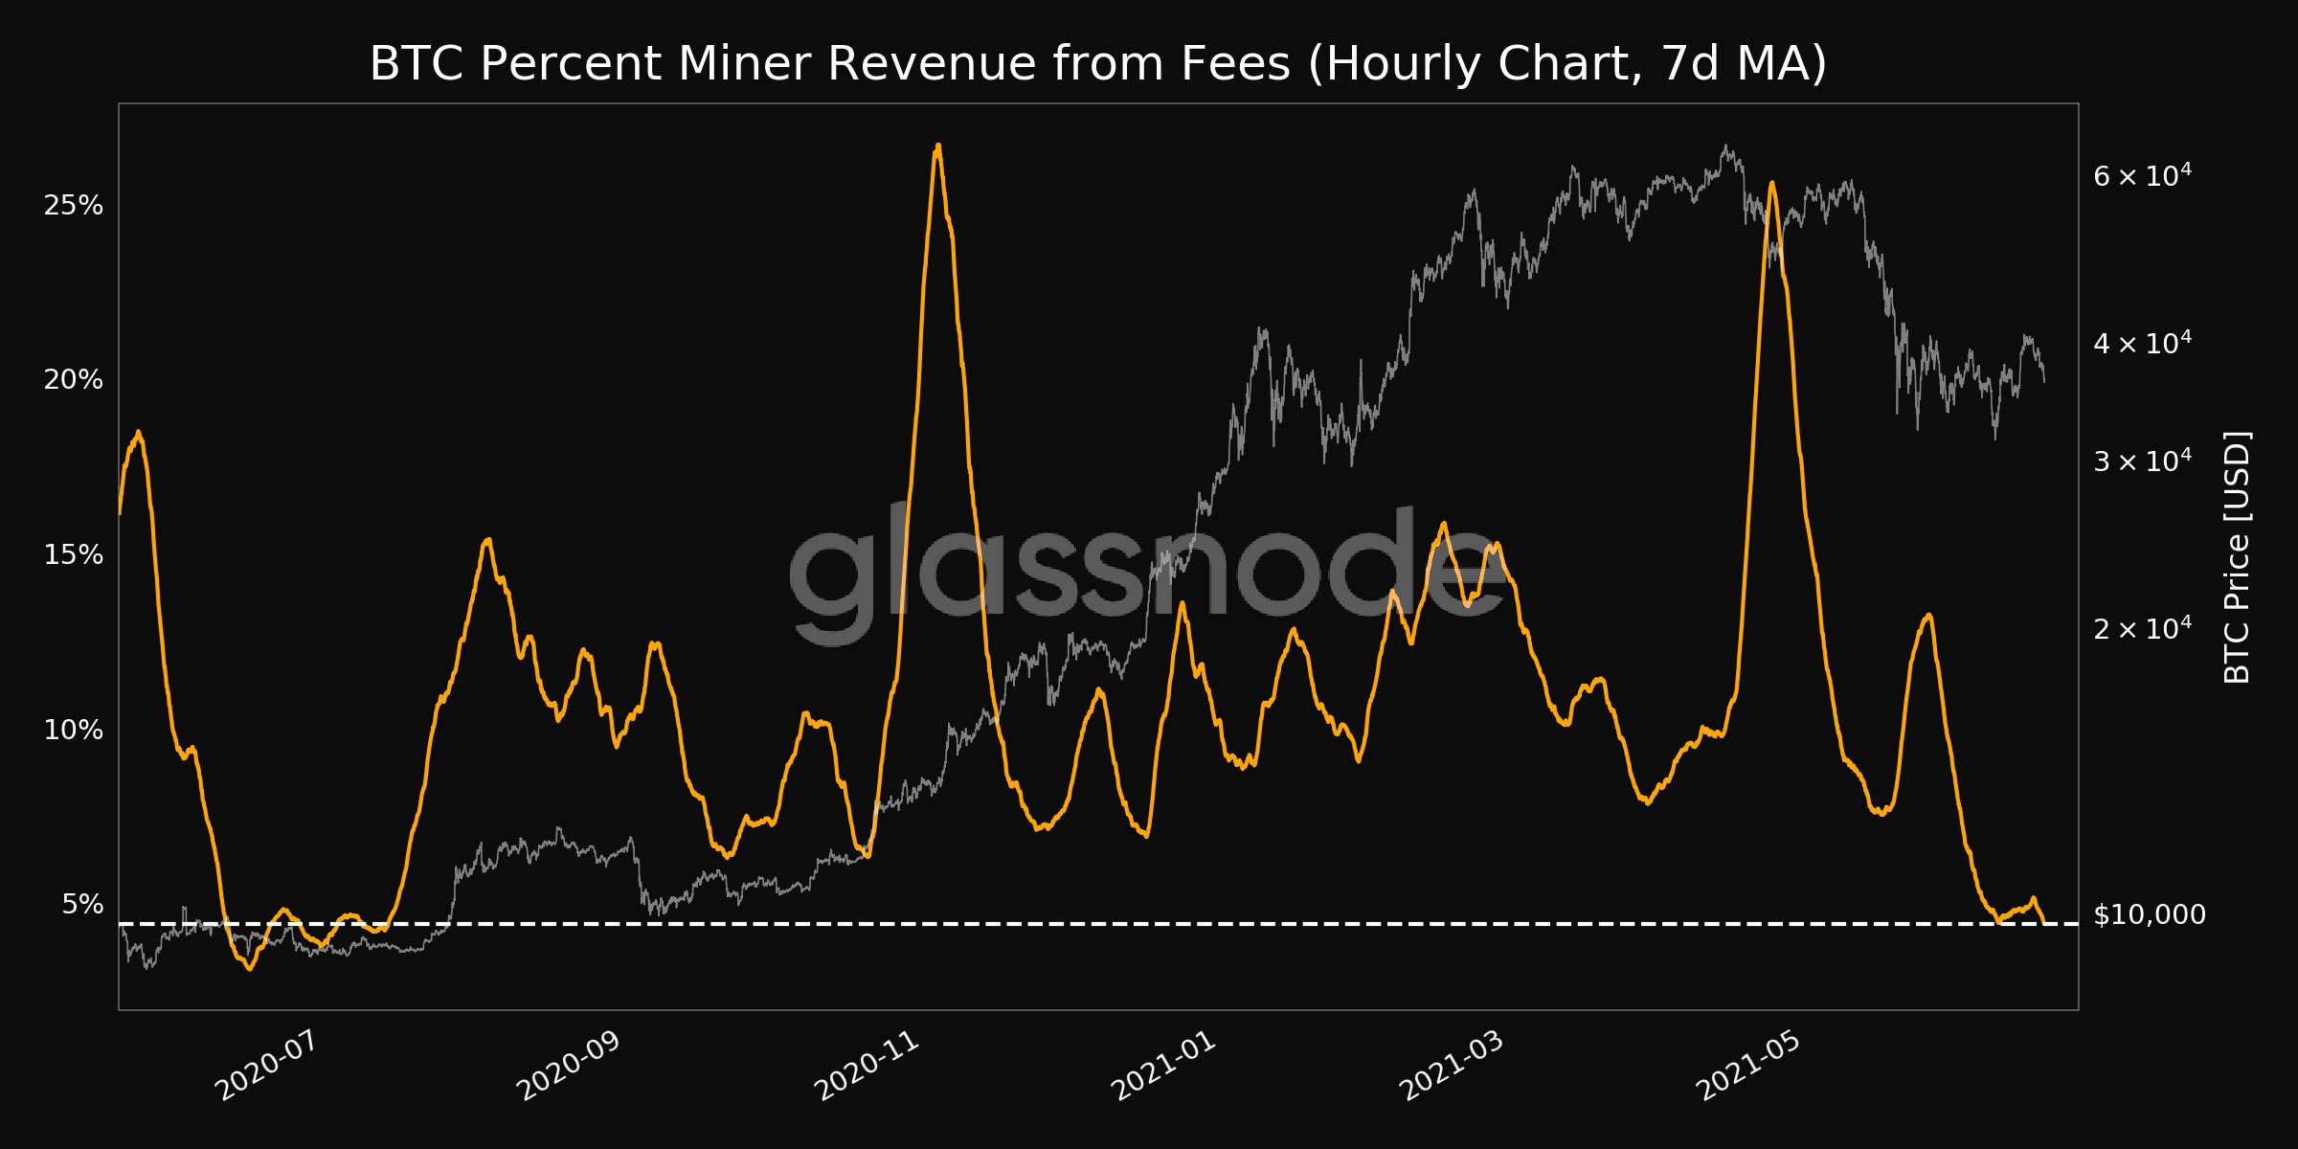Click the orange line's June 2020 low point
Screen dimensions: 2298x1149
coord(250,969)
